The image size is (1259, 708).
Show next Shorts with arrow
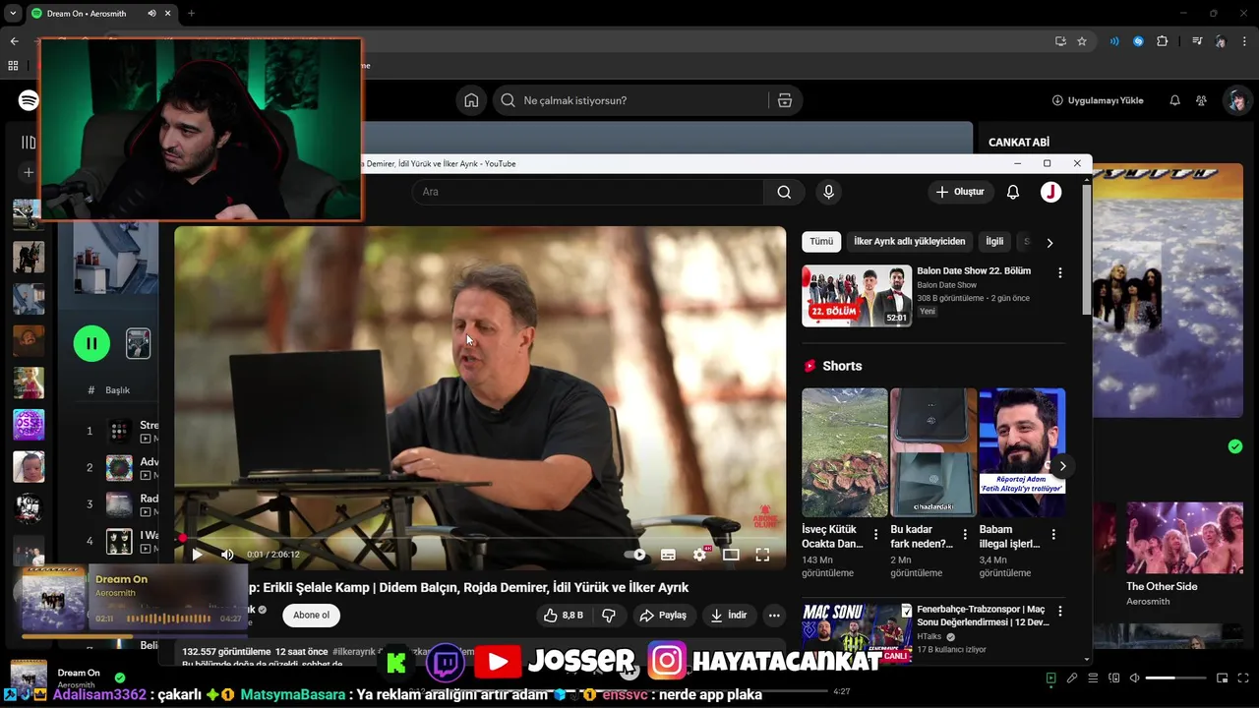pos(1062,466)
